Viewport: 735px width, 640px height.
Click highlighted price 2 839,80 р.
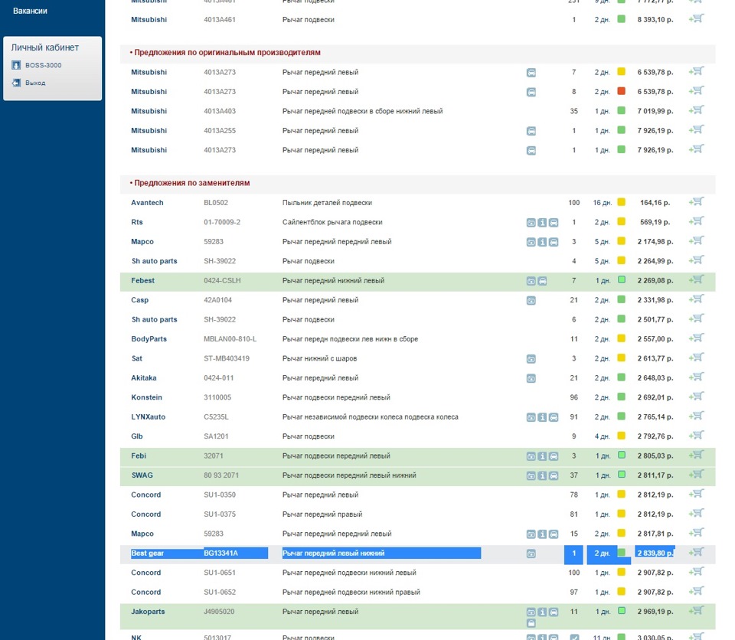655,553
